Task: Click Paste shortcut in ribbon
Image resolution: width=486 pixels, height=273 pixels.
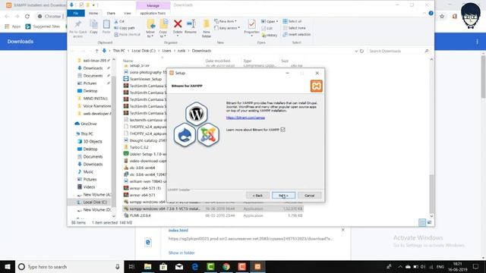Action: click(x=128, y=34)
